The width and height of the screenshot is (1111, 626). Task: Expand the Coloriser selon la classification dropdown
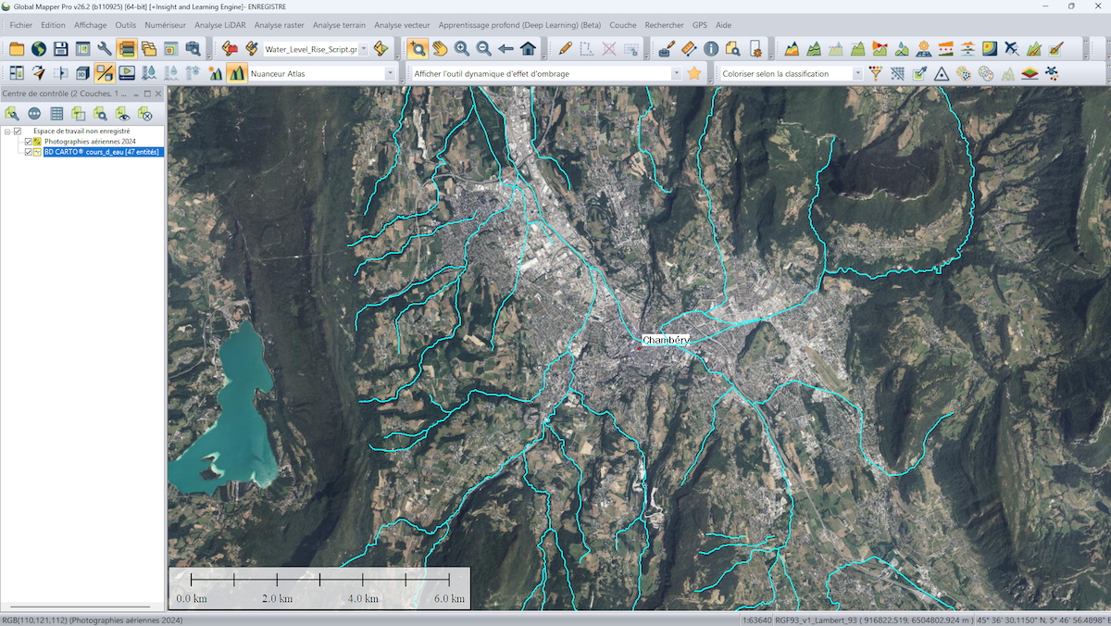click(857, 73)
